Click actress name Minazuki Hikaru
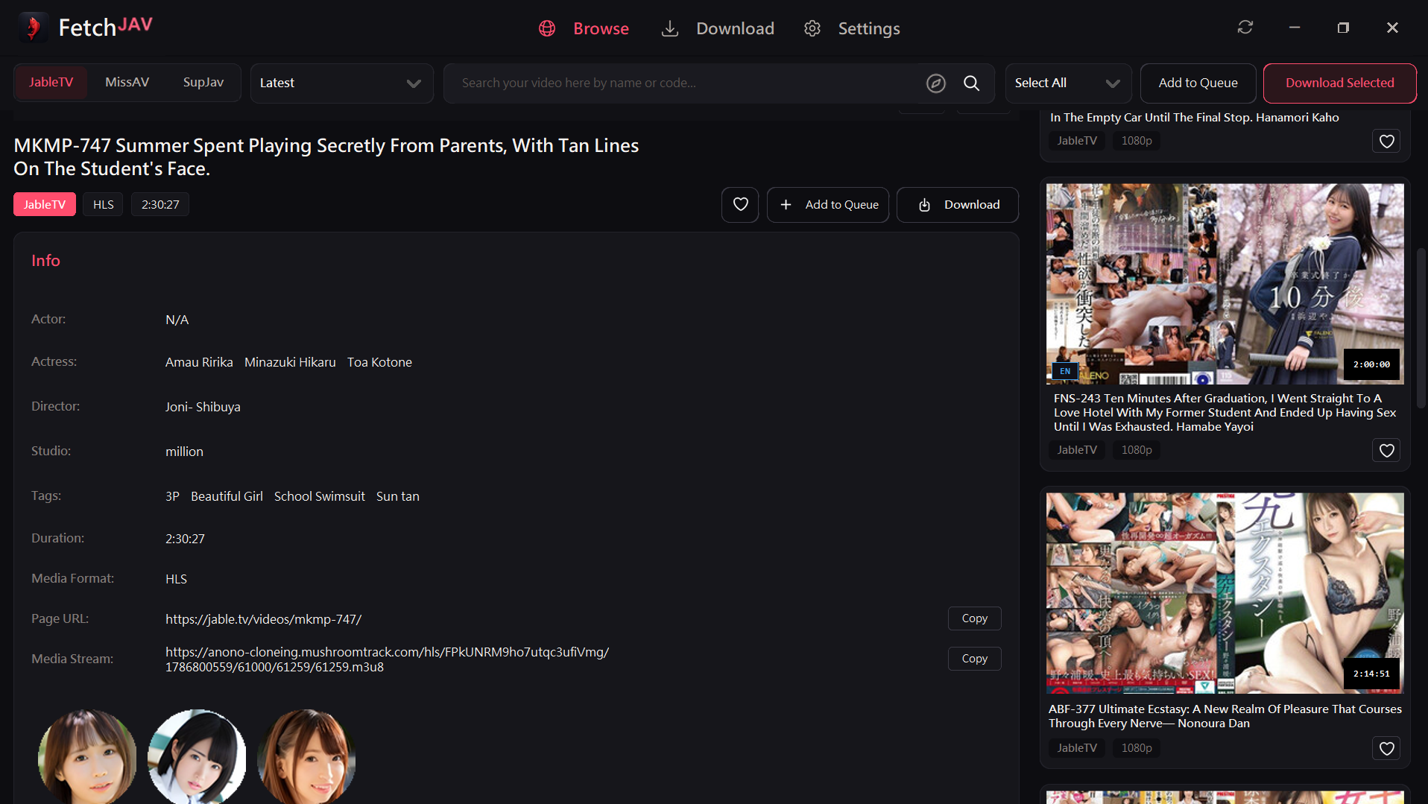The width and height of the screenshot is (1428, 804). tap(290, 362)
